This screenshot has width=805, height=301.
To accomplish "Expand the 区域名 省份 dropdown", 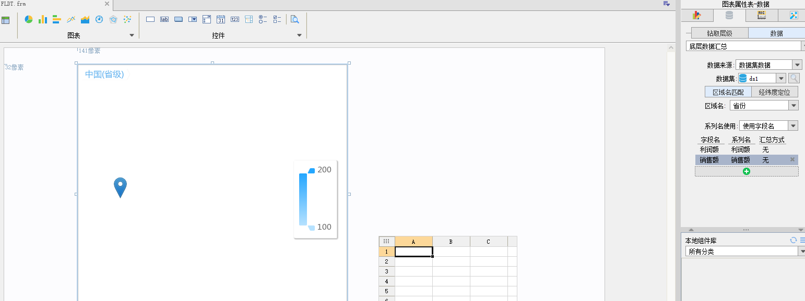I will pos(764,105).
